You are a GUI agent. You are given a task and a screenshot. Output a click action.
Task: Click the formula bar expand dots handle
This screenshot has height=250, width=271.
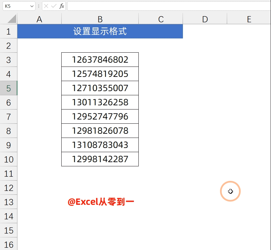click(x=39, y=6)
